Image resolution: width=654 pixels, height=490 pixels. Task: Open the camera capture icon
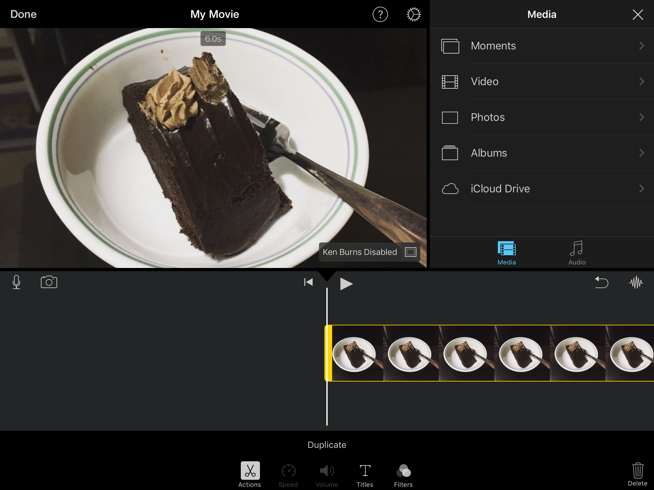[49, 282]
